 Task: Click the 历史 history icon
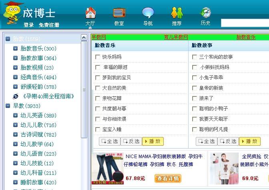pos(205,13)
